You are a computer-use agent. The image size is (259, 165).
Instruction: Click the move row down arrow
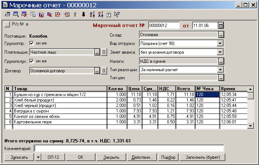pyautogui.click(x=83, y=15)
